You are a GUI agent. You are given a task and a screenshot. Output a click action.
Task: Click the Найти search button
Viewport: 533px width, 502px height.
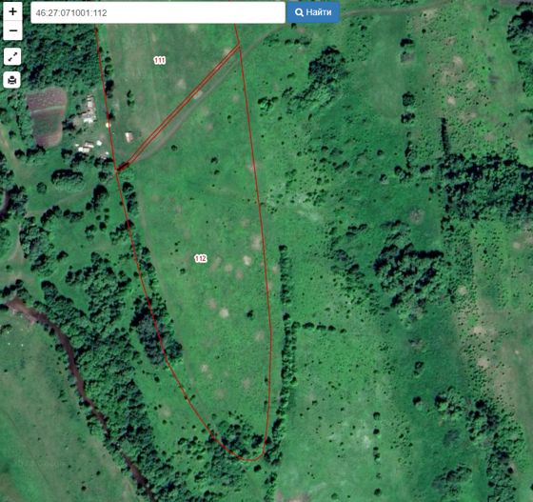pos(313,12)
